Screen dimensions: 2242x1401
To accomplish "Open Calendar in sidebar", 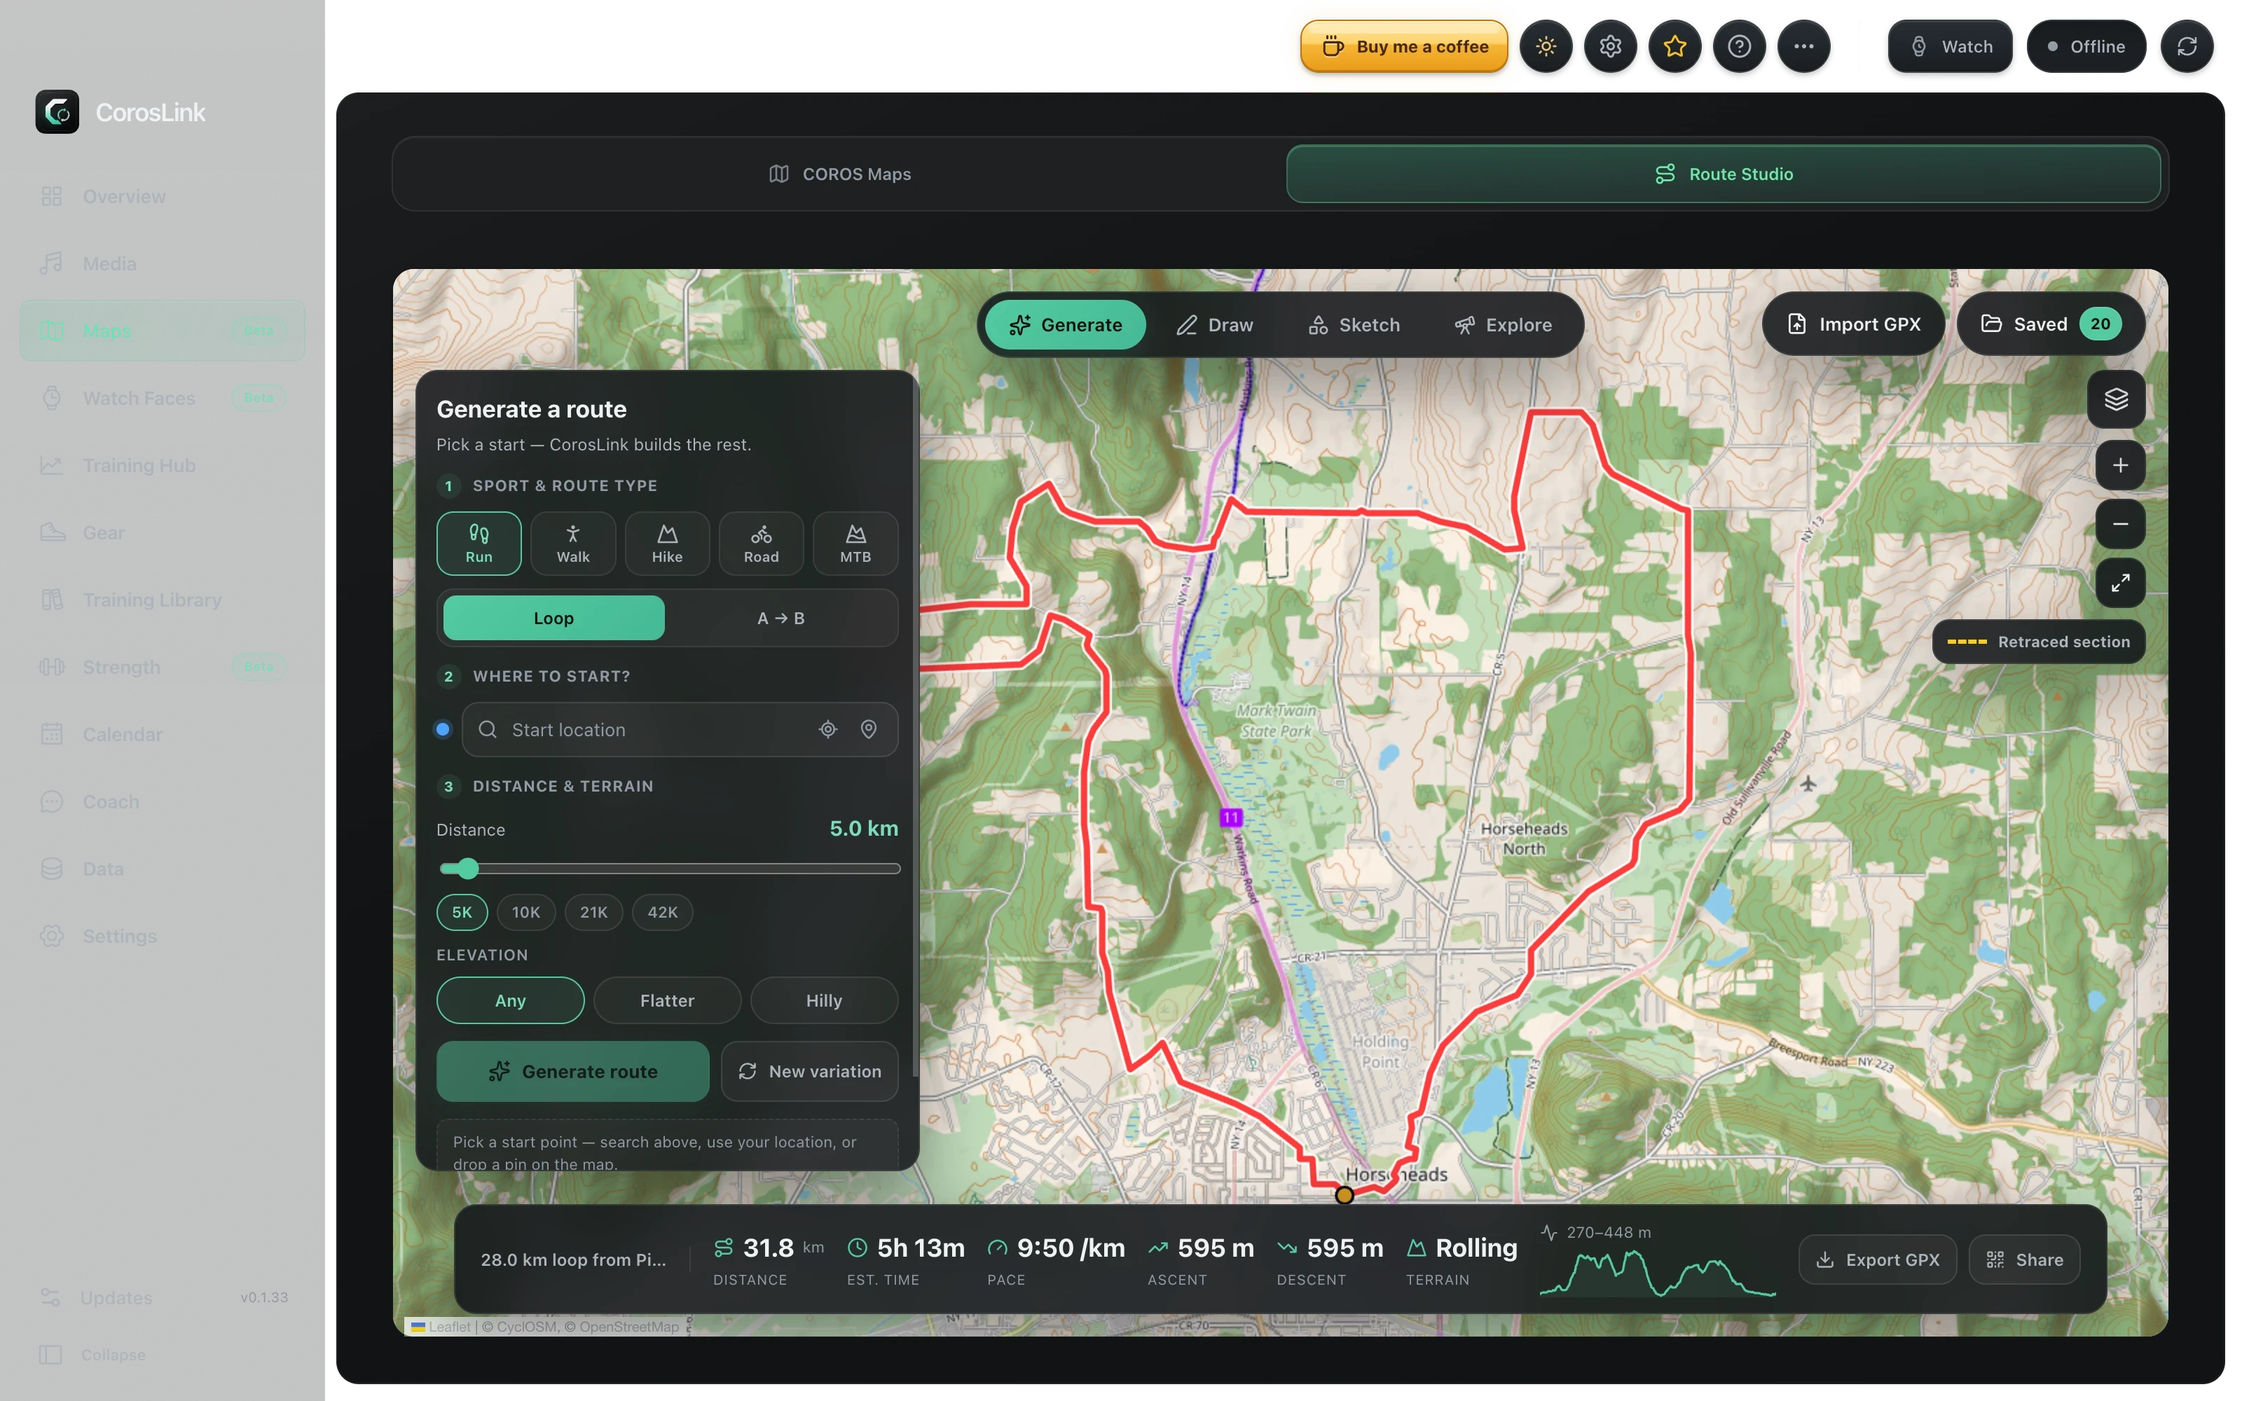I will [x=162, y=735].
